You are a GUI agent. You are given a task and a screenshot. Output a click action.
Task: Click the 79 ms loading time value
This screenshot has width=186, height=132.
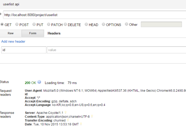(72, 83)
